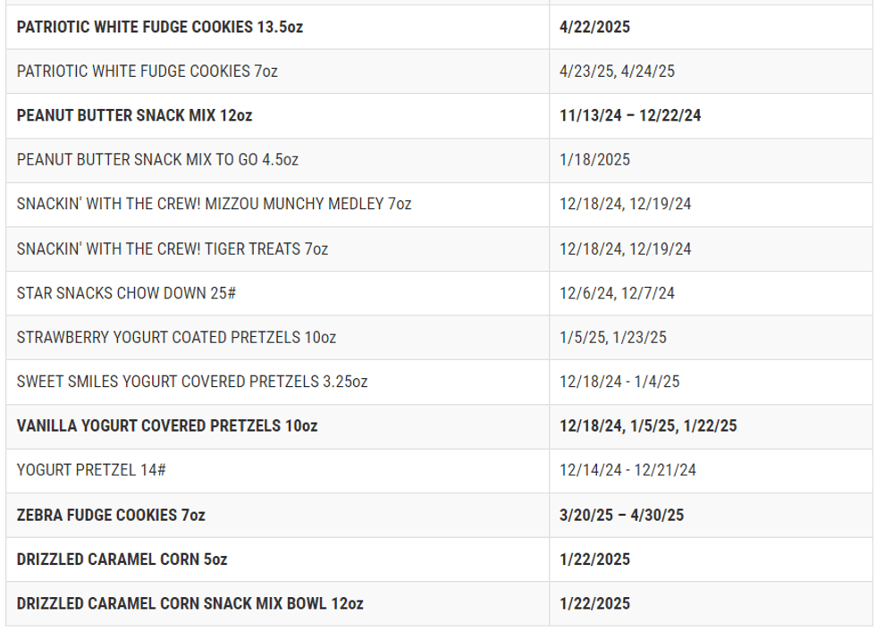
Task: Click the Yogurt Pretzel 14# product name
Action: (x=91, y=470)
